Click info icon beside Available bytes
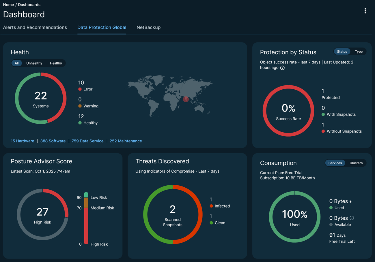Screen dimensions: 375x262 [x=352, y=218]
